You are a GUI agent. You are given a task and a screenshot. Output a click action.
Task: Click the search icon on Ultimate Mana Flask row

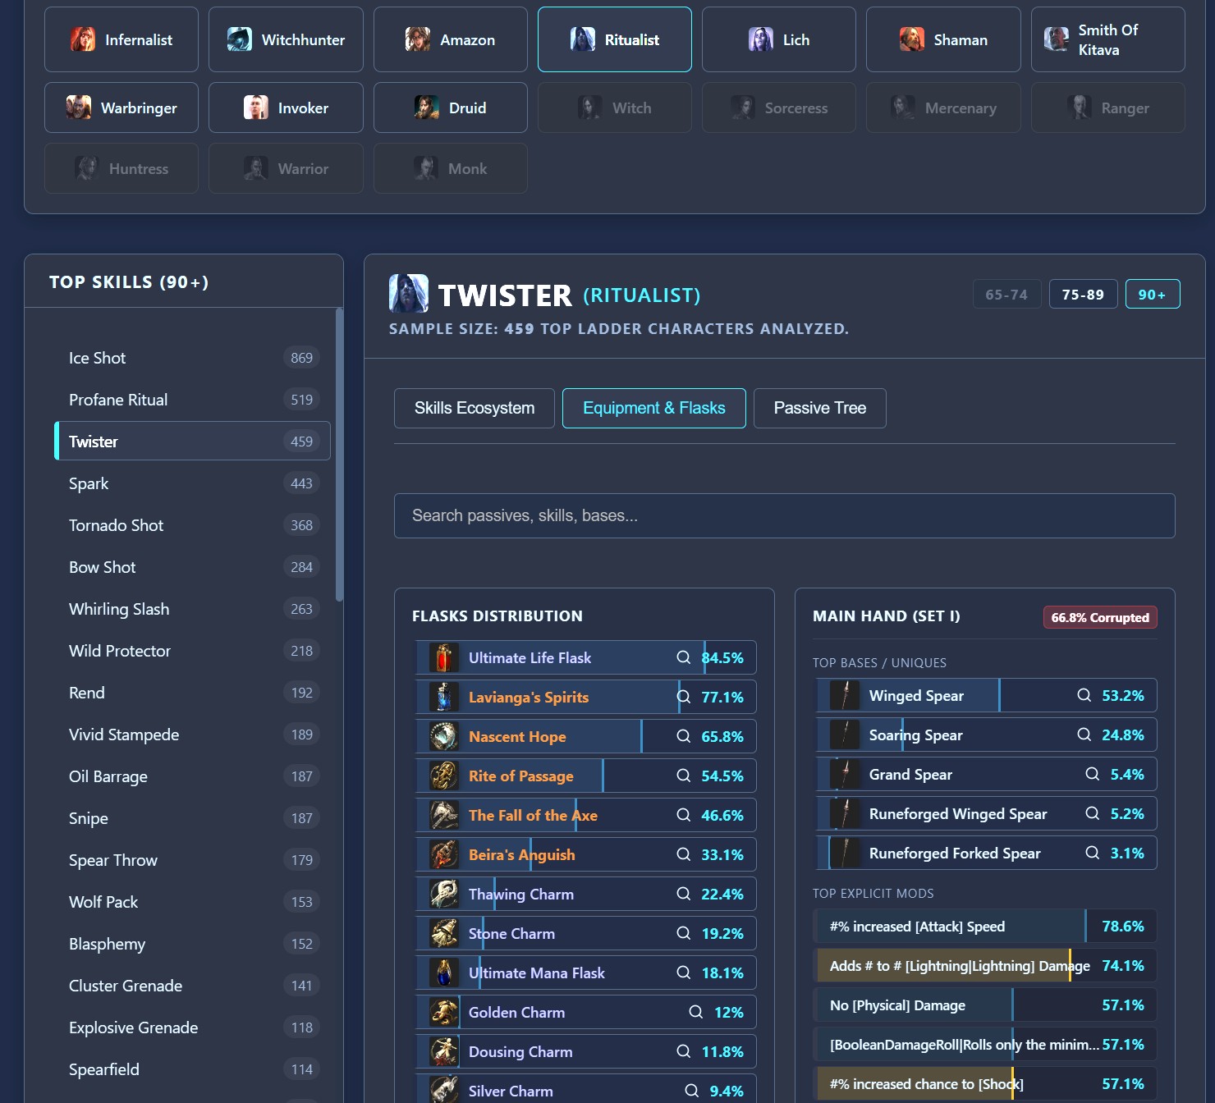(x=683, y=973)
